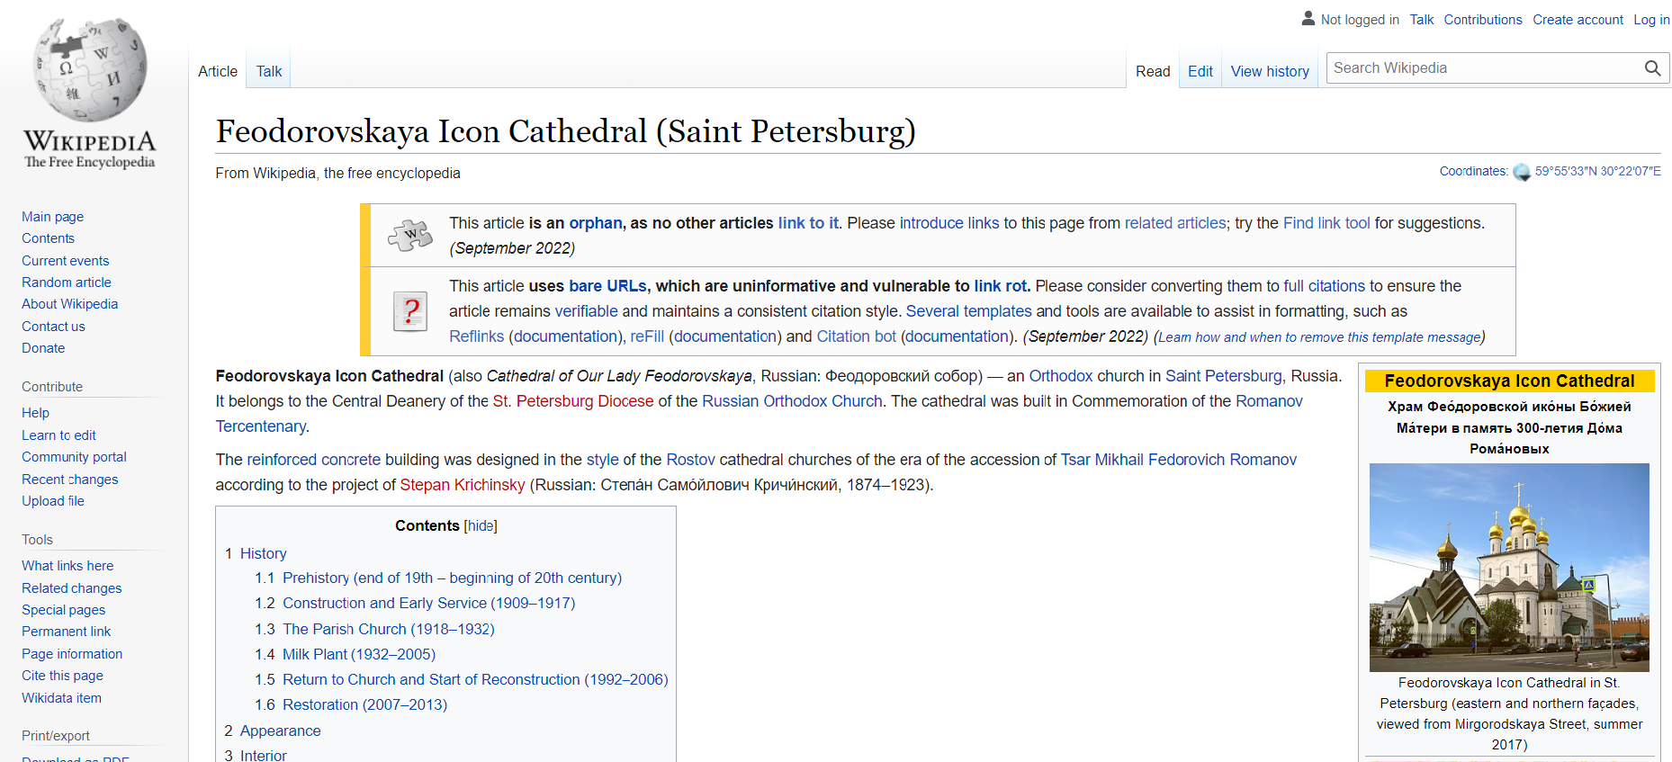This screenshot has height=762, width=1672.
Task: Open Contributions in the top-right personal links
Action: point(1483,20)
